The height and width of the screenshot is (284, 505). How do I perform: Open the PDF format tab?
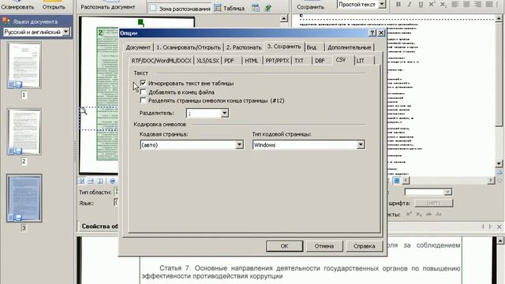(x=229, y=61)
